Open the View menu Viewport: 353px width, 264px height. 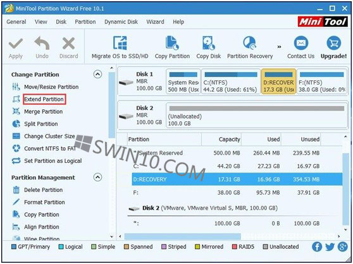click(40, 22)
